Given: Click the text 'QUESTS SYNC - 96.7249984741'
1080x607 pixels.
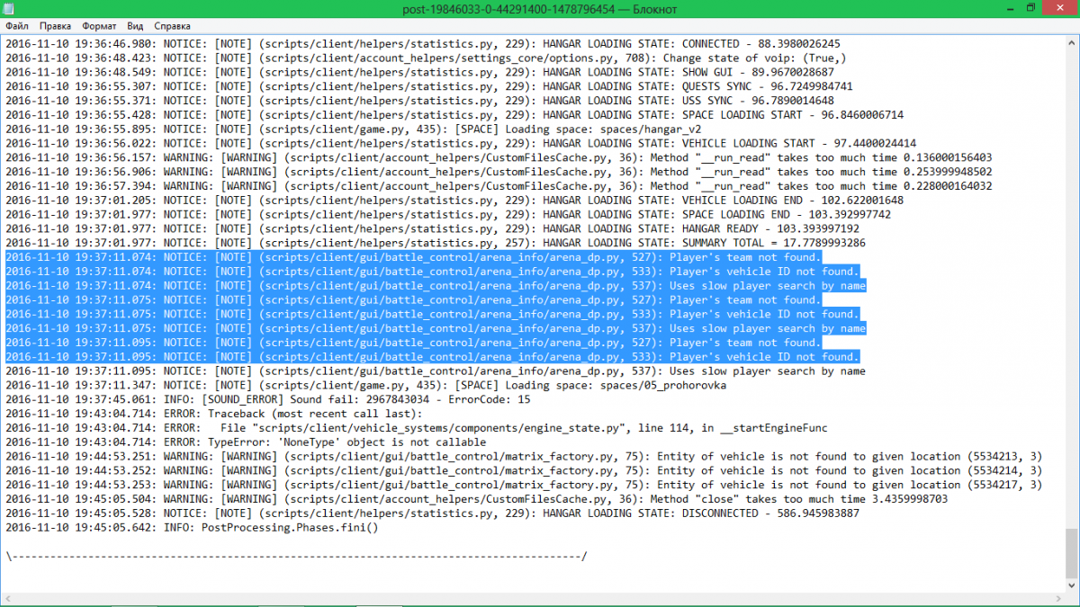Looking at the screenshot, I should tap(768, 86).
